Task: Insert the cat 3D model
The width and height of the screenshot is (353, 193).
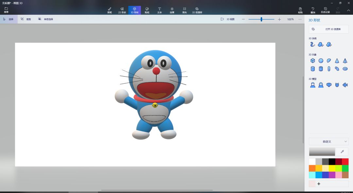Action: click(337, 85)
